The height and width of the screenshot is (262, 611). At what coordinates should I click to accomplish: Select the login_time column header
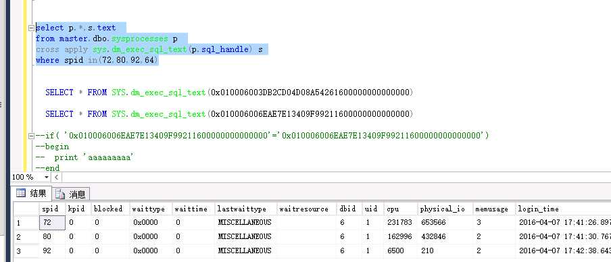coord(563,209)
